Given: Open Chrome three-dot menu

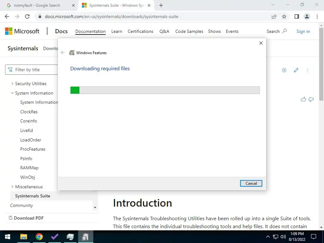Looking at the screenshot, I should (x=317, y=16).
